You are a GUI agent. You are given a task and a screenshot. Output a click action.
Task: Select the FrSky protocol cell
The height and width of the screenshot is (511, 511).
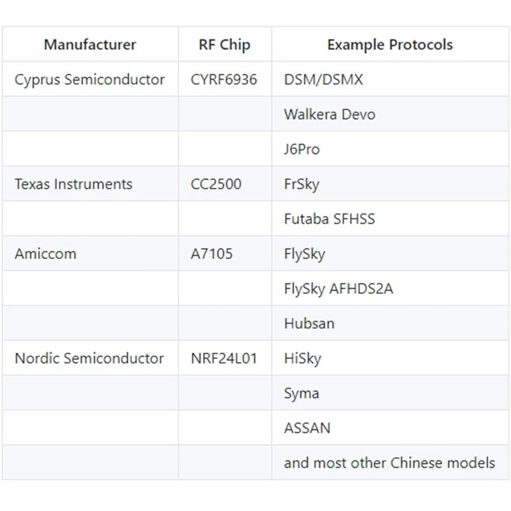(x=301, y=184)
